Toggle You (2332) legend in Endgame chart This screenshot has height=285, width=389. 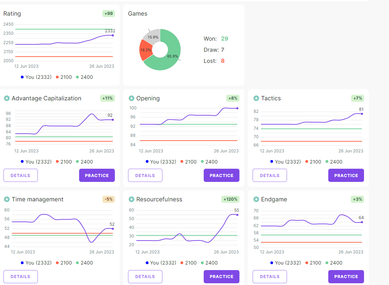point(285,263)
